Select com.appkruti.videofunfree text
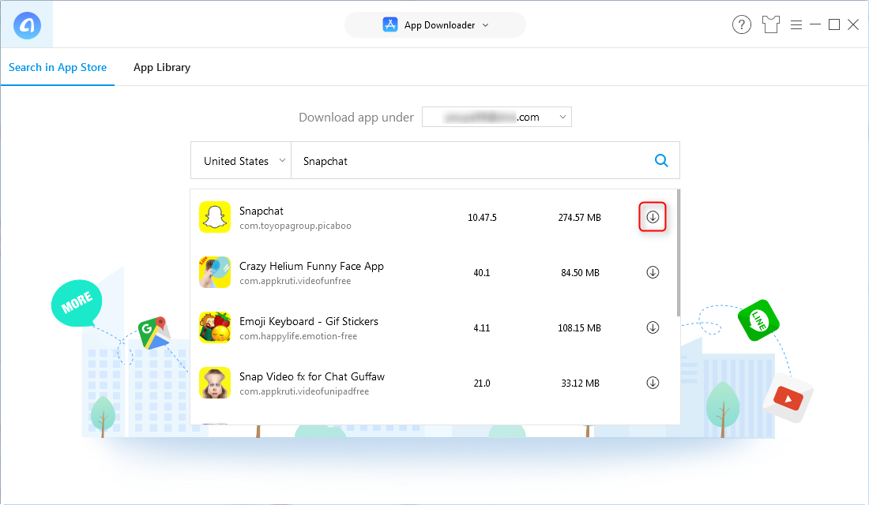 295,281
